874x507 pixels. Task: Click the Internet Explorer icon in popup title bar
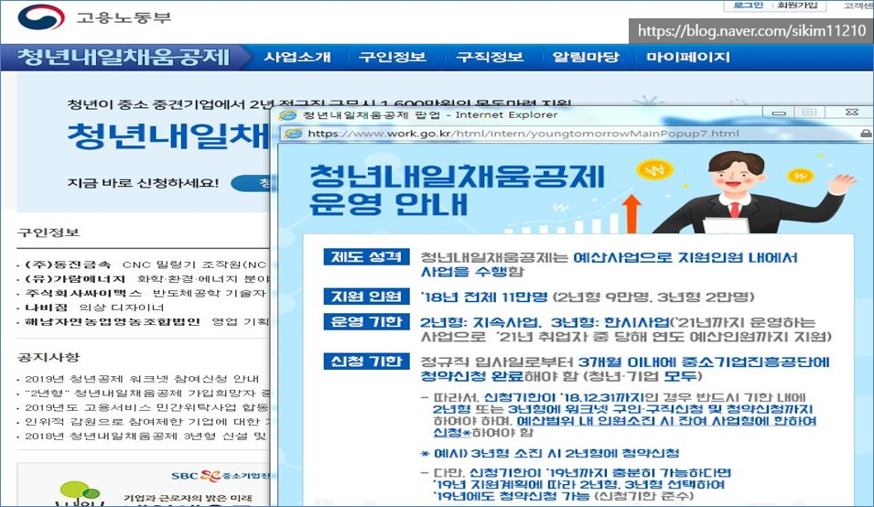coord(287,114)
